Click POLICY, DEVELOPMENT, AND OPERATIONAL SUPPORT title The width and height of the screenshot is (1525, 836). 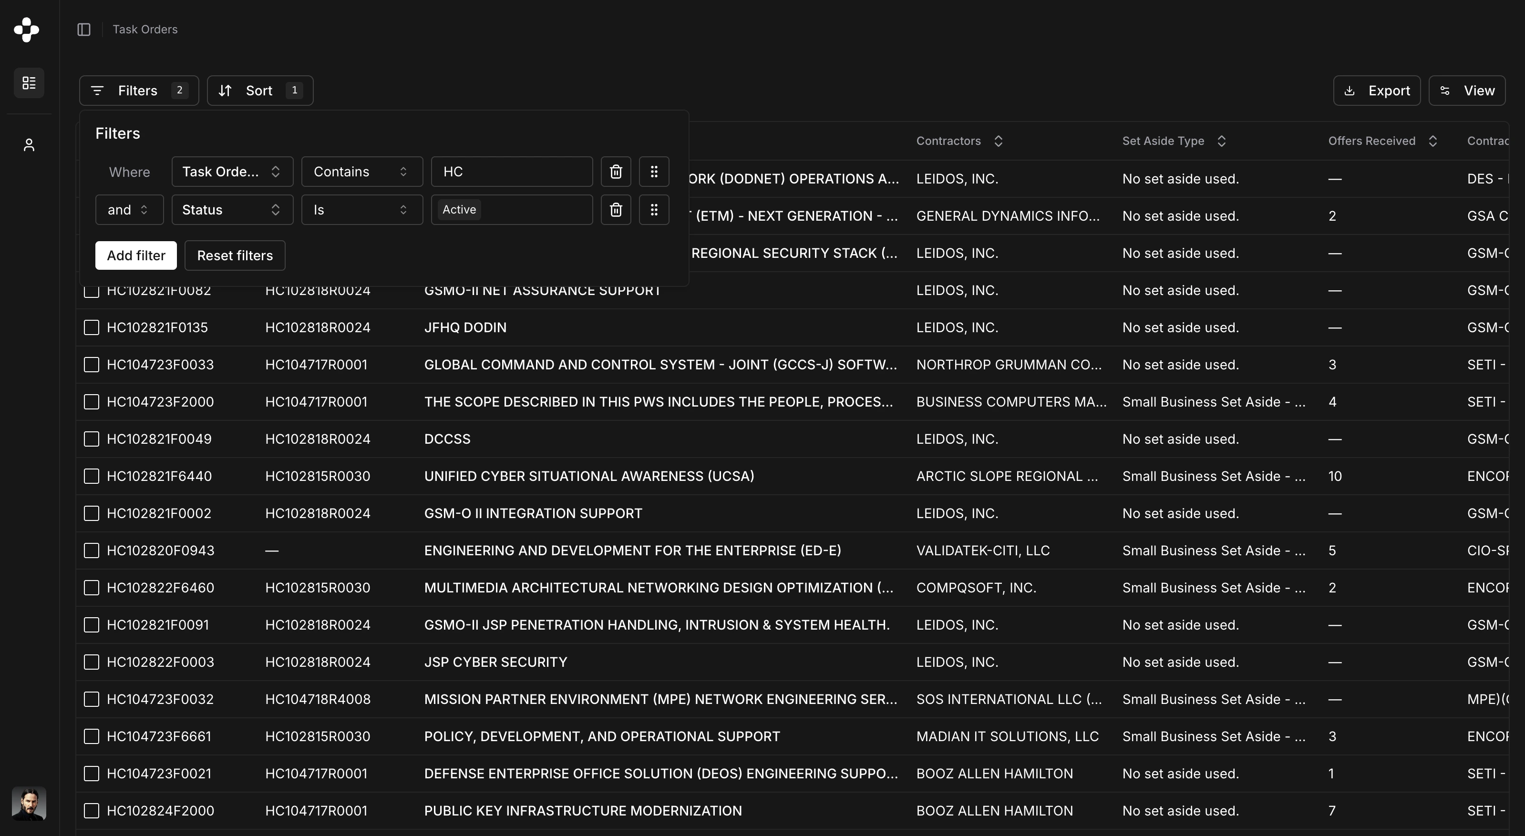[x=602, y=736]
